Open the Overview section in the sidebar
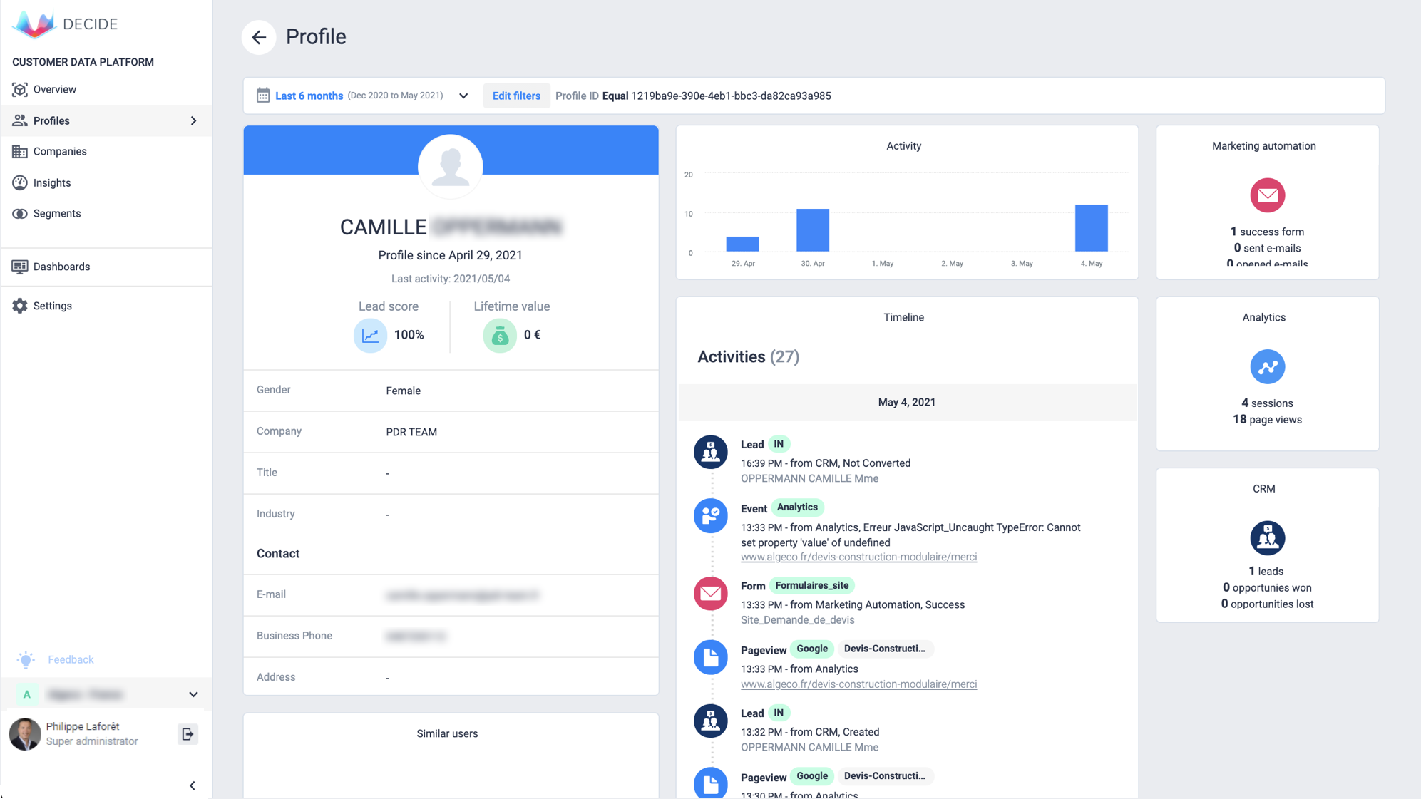This screenshot has height=799, width=1421. click(x=54, y=89)
